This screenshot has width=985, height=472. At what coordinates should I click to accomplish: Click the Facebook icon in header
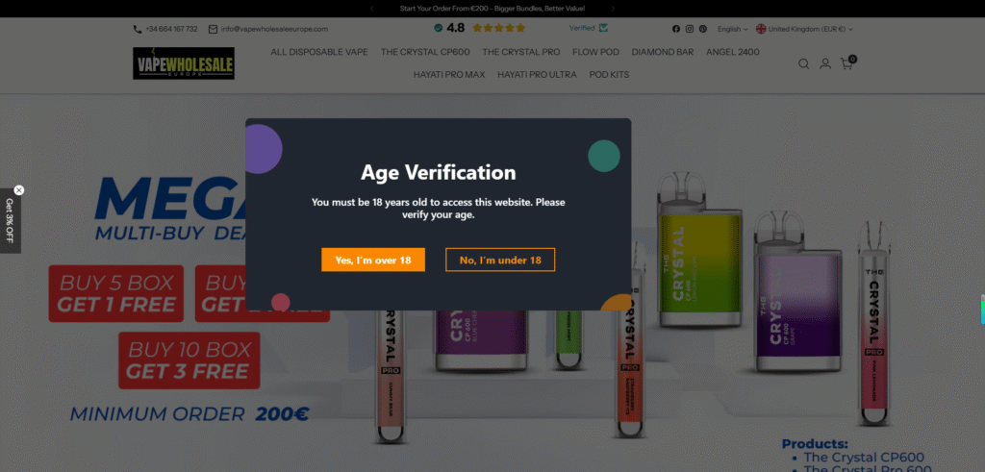[675, 29]
